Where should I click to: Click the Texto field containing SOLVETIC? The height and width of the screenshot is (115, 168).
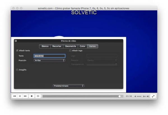pyautogui.click(x=50, y=56)
